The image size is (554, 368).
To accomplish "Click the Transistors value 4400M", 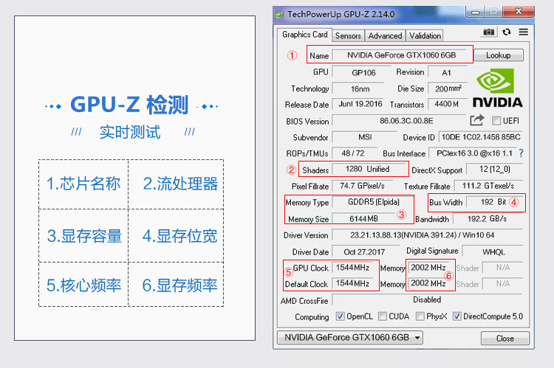I will [x=448, y=104].
